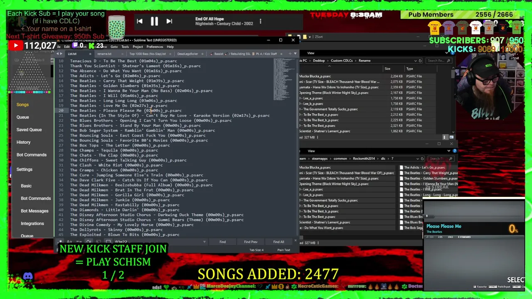532x299 pixels.
Task: Pause the End Of All Hope track
Action: (154, 21)
